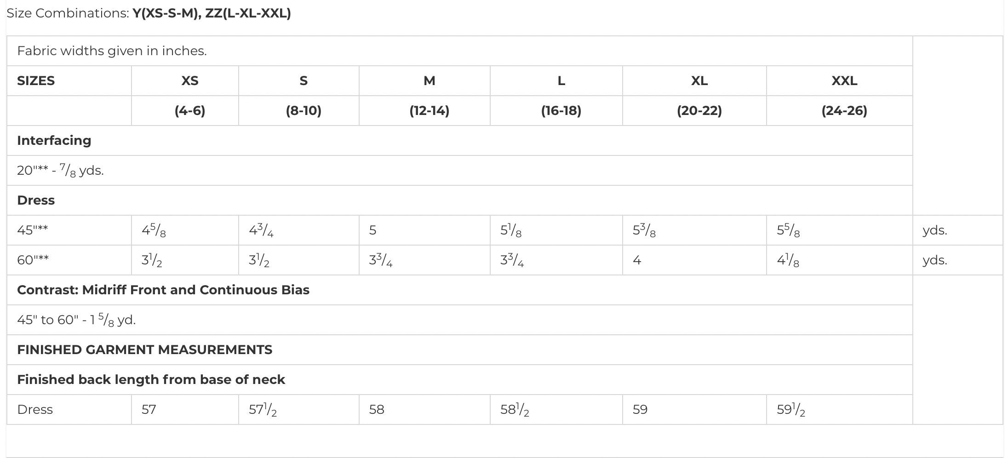The image size is (1008, 458).
Task: Select the SIZES row label
Action: pyautogui.click(x=69, y=81)
